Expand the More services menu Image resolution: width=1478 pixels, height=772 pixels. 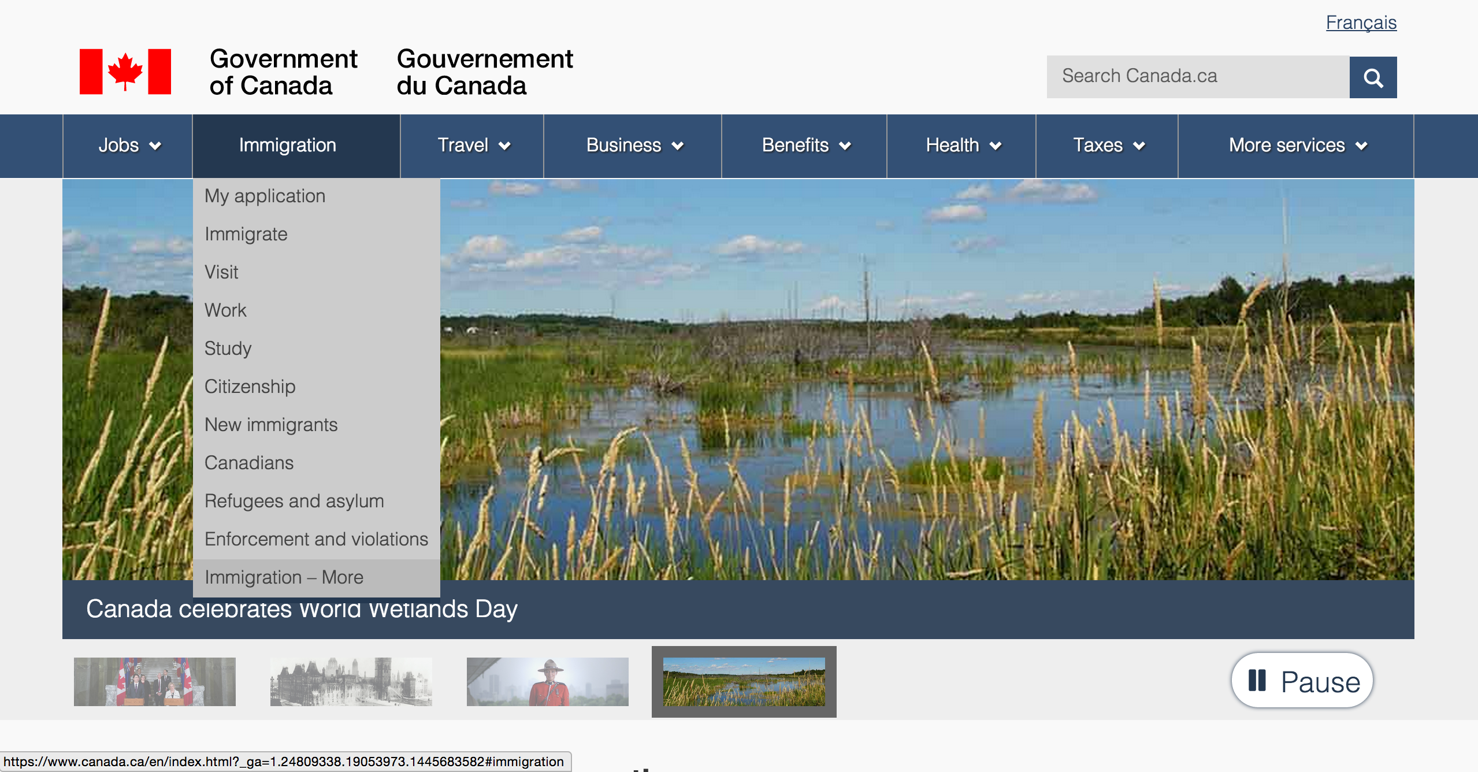point(1296,146)
